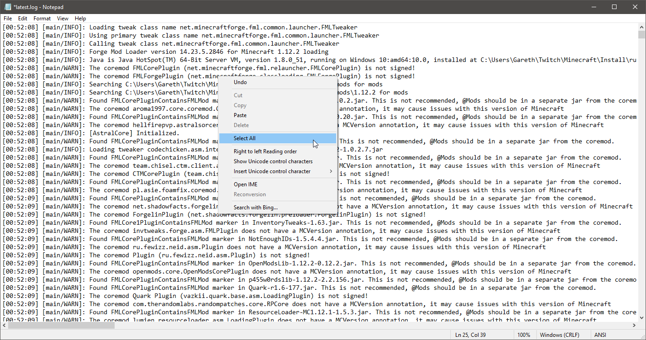Choose Show Unicode control characters
The image size is (646, 340).
pos(278,161)
